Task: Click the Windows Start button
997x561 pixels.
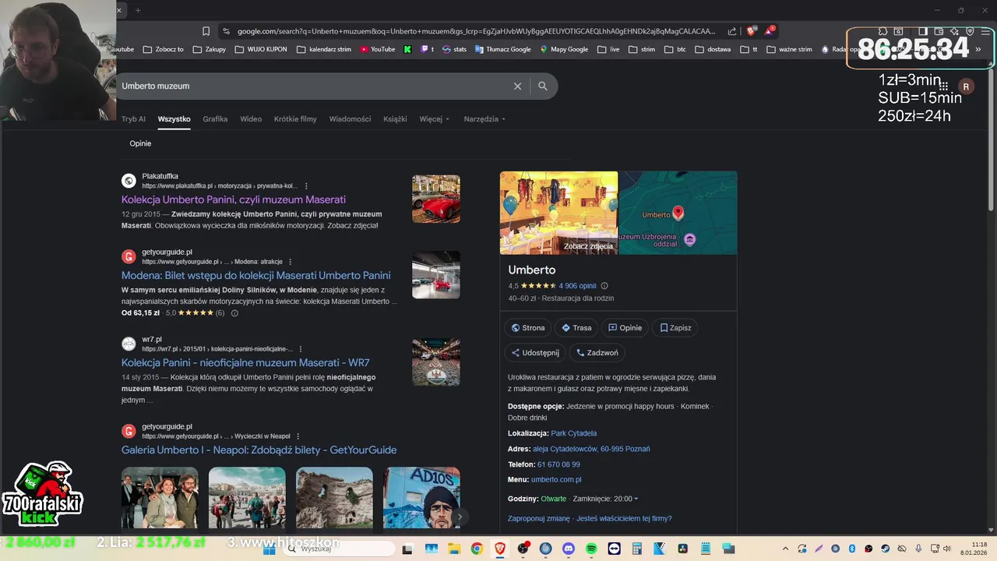Action: click(270, 549)
